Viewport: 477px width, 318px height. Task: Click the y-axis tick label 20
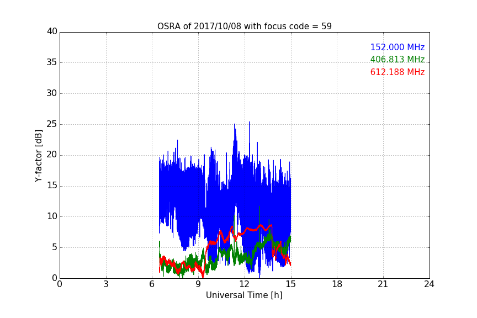52,155
